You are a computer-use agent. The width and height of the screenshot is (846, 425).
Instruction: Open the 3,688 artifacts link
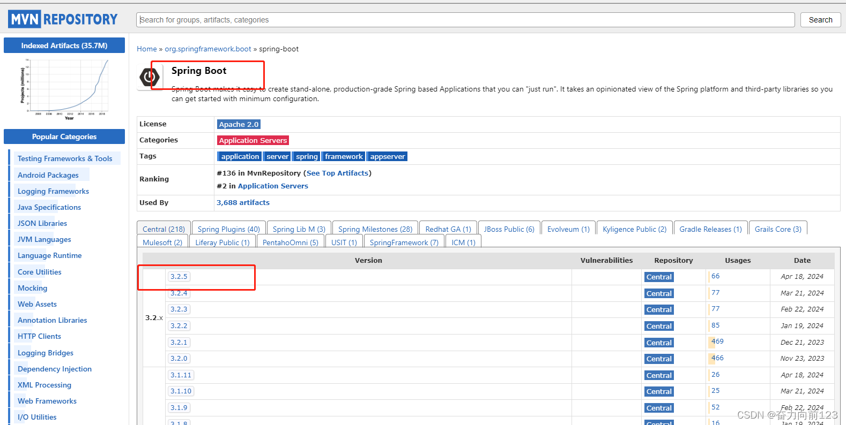coord(243,202)
